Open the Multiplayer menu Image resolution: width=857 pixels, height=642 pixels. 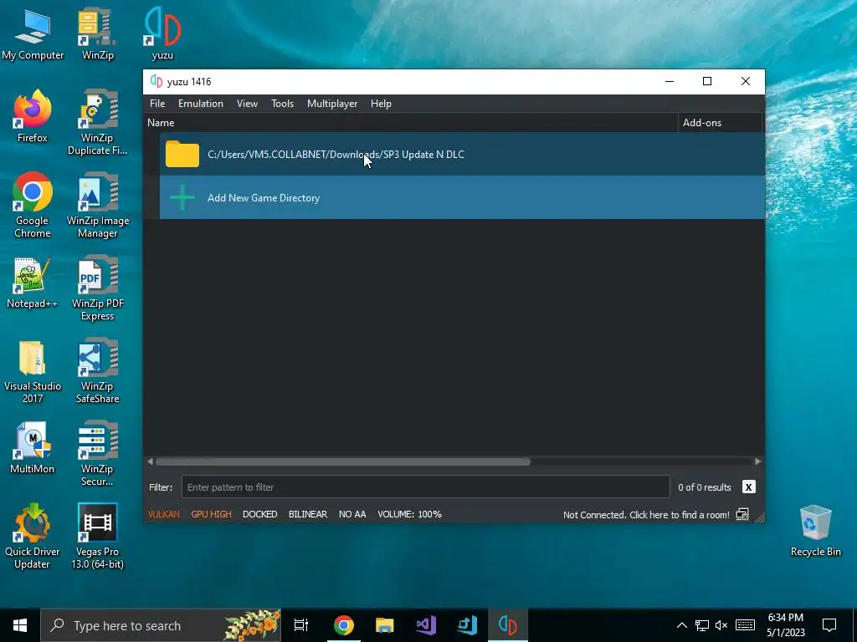click(332, 104)
